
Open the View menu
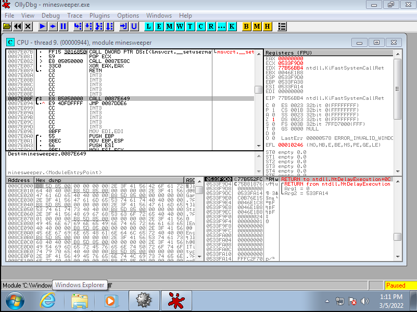coord(28,16)
